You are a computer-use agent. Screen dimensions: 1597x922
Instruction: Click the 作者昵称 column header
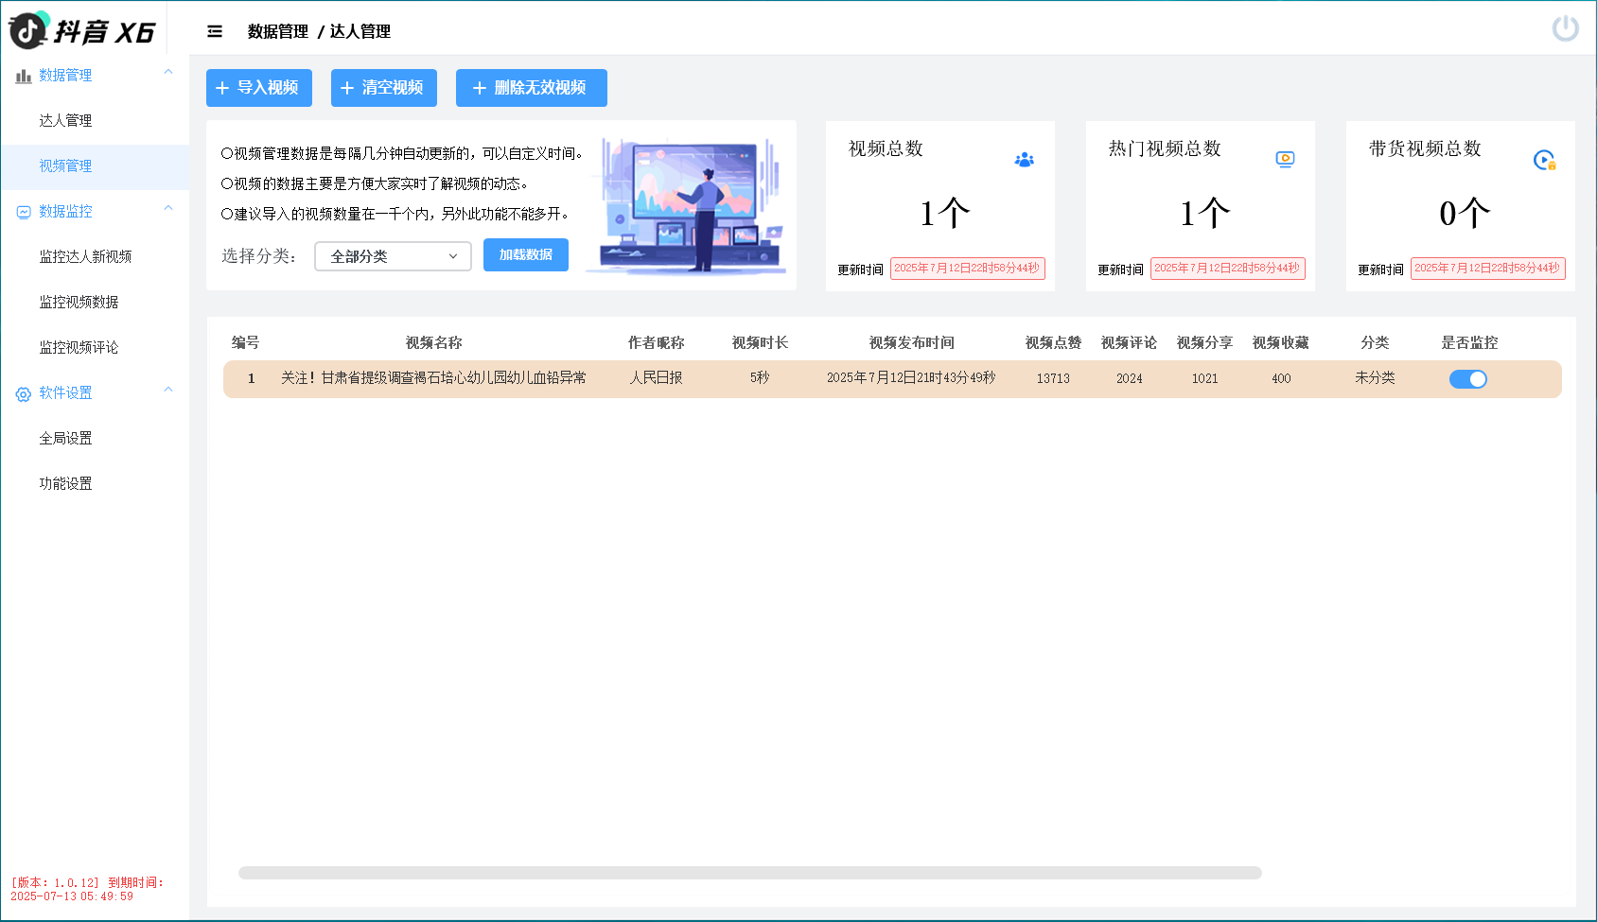[x=656, y=343]
